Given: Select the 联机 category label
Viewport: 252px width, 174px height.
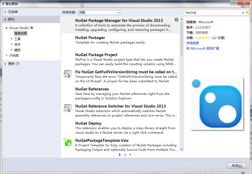Looking at the screenshot, I should pos(11,20).
